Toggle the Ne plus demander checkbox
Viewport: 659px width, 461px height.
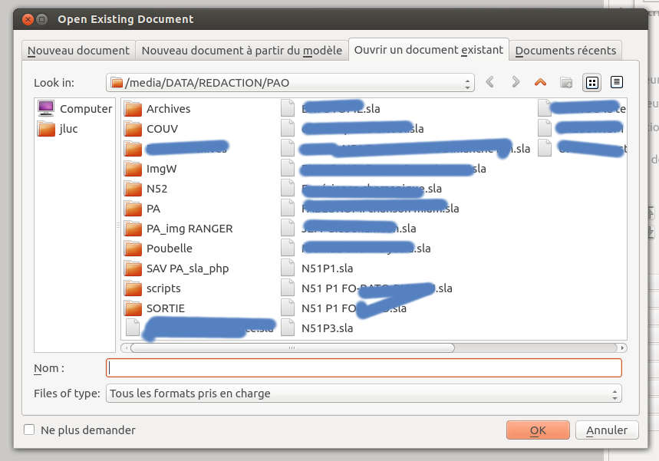[29, 430]
